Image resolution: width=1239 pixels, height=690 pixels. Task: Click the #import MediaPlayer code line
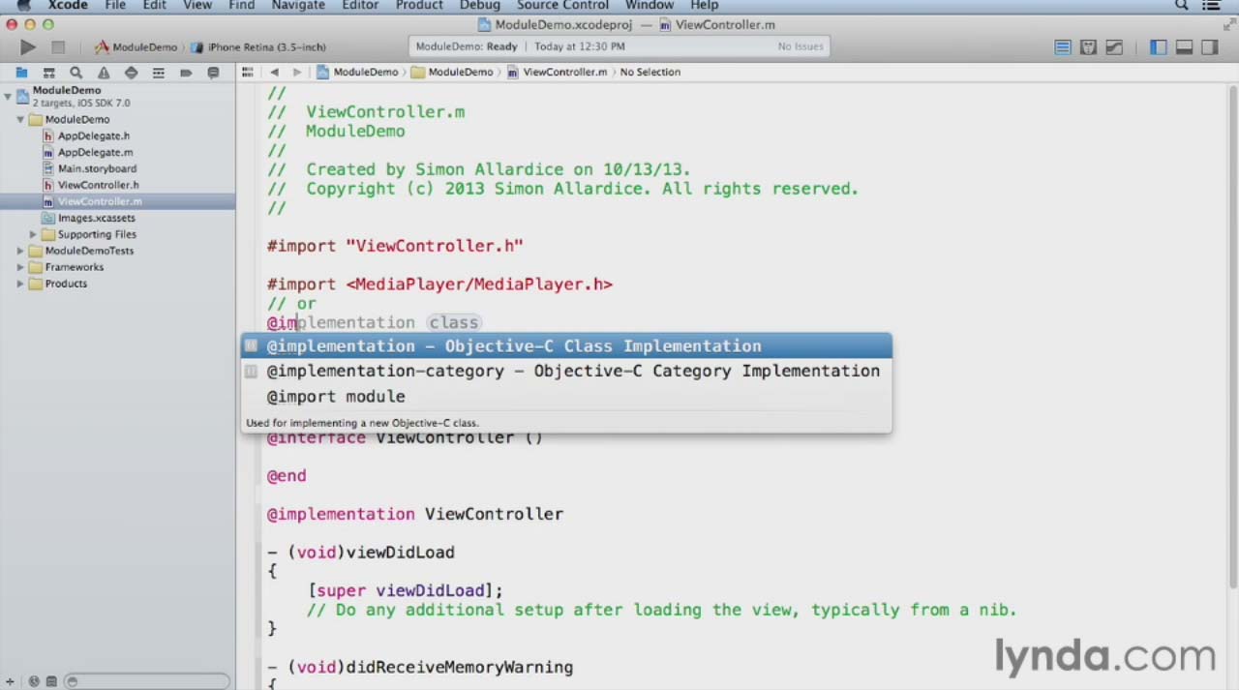(x=439, y=284)
